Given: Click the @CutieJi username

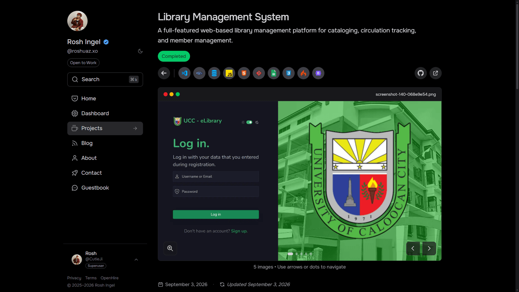Looking at the screenshot, I should 94,259.
